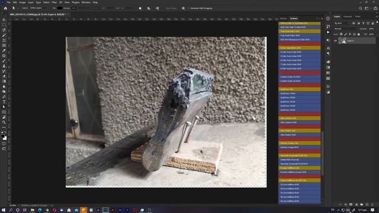The height and width of the screenshot is (213, 379).
Task: Run '25 Line Halftone RUN' action
Action: point(300,185)
